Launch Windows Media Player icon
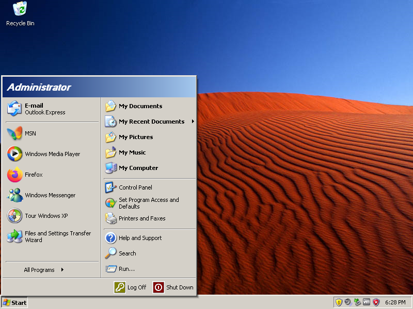This screenshot has height=309, width=413. 14,154
